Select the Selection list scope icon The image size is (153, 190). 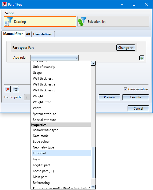[x=82, y=21]
